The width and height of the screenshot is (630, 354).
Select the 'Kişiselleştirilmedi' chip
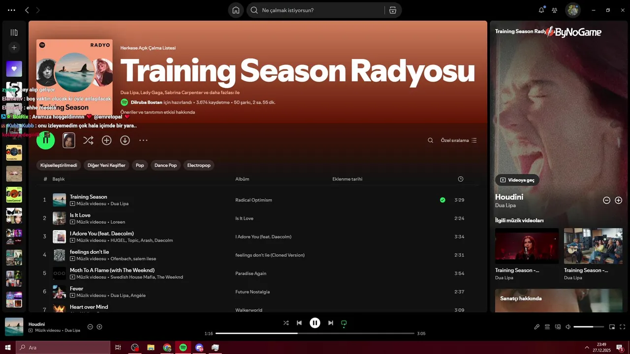[59, 165]
